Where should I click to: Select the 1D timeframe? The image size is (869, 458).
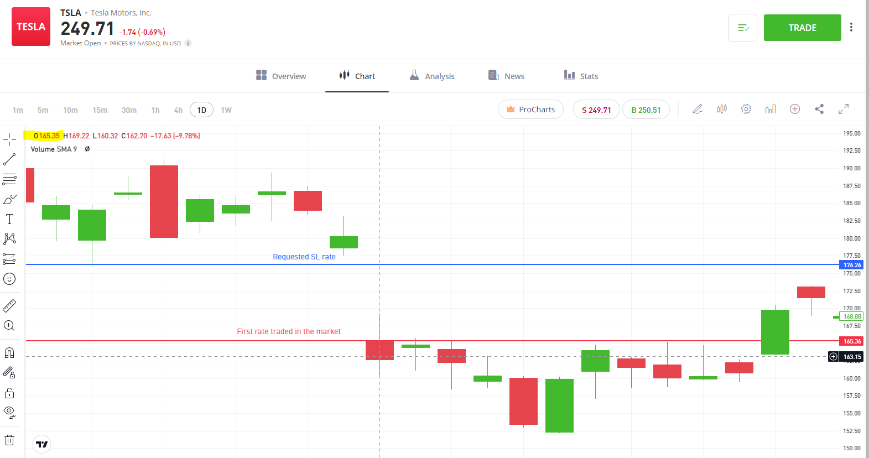pos(201,110)
